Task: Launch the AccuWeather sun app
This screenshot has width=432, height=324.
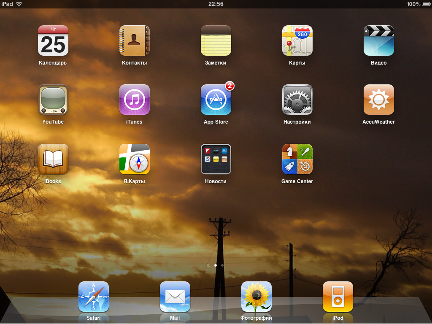Action: pos(379,100)
